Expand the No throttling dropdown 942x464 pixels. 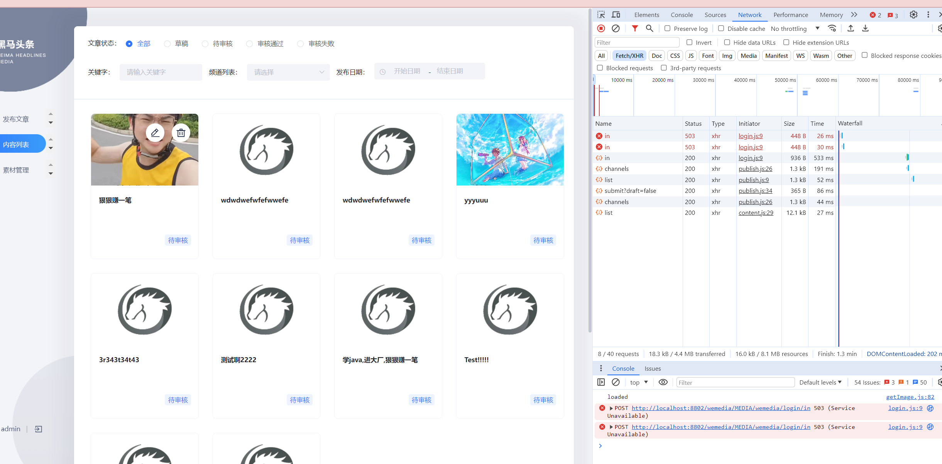pyautogui.click(x=795, y=29)
